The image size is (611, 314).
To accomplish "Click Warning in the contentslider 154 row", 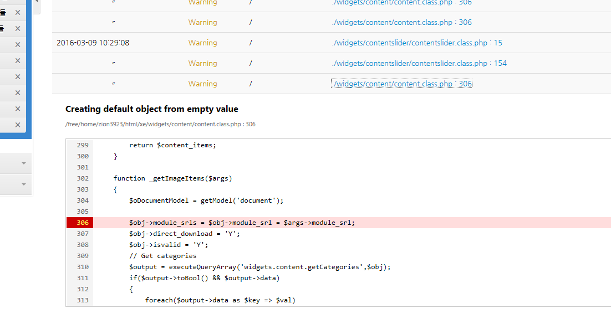I will [202, 63].
